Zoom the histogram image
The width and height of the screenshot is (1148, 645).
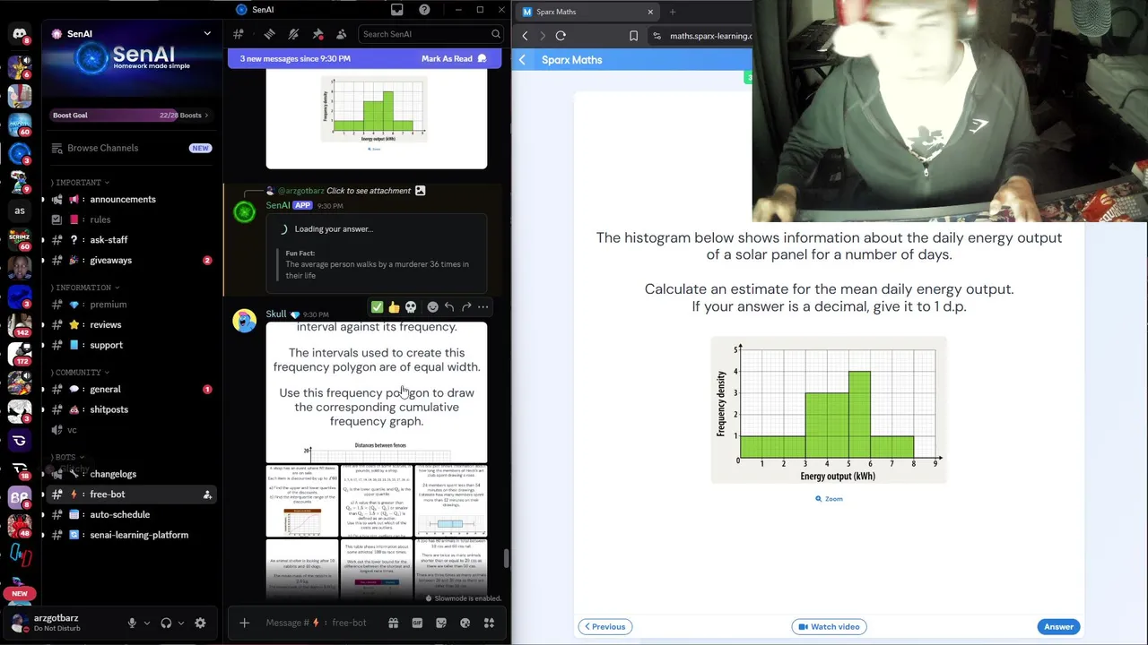(829, 499)
